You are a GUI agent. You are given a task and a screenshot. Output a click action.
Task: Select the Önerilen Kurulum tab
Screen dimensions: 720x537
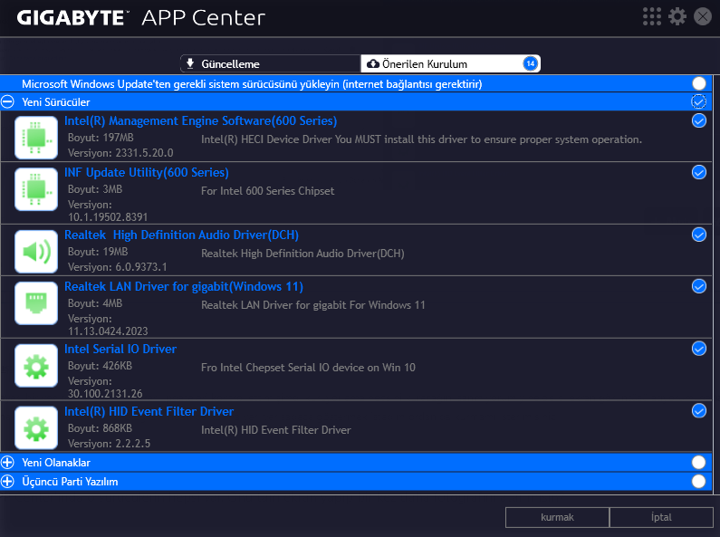[450, 63]
